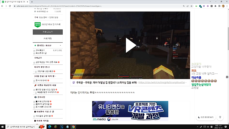The width and height of the screenshot is (229, 129).
Task: Open the 베스트게시글 board
Action: click(41, 53)
